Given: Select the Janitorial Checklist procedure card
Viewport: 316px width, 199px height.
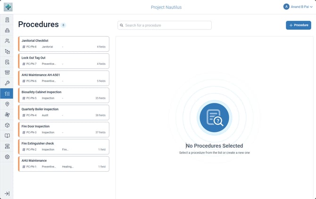Looking at the screenshot, I should coord(64,44).
